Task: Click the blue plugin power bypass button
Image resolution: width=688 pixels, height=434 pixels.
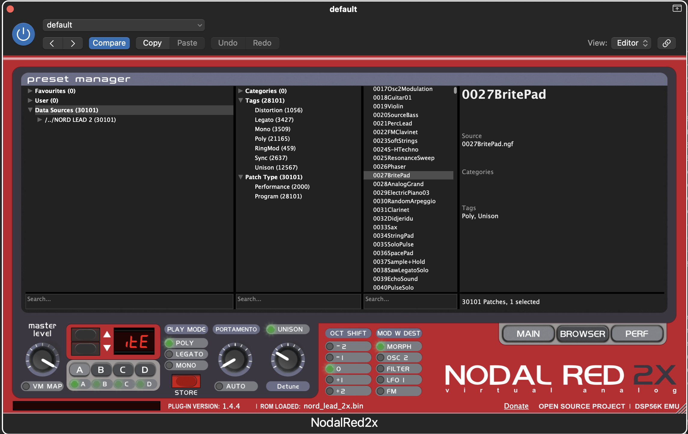Action: (x=23, y=34)
